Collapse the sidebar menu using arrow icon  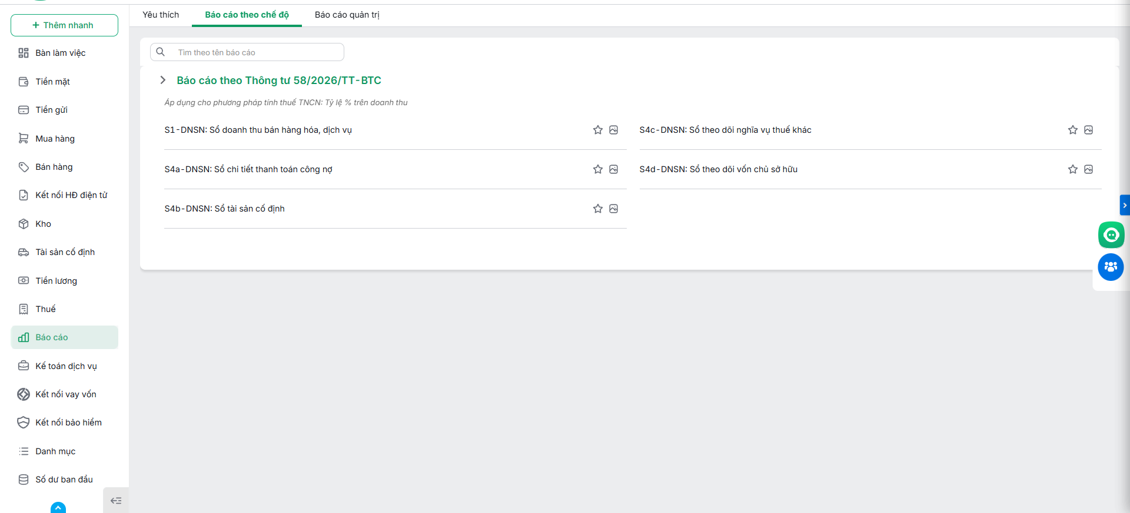coord(116,501)
